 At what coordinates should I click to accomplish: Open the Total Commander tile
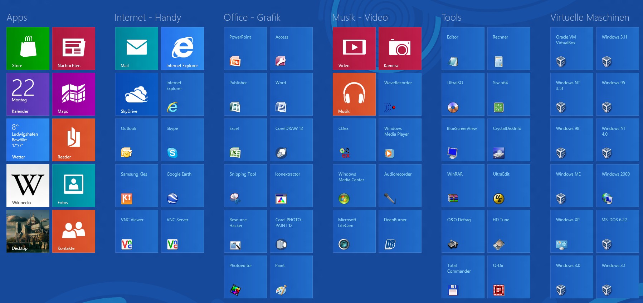(x=463, y=277)
